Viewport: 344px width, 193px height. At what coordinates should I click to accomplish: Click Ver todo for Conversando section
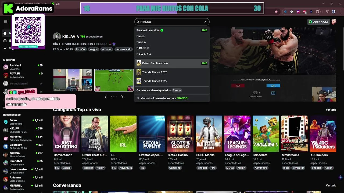(331, 185)
